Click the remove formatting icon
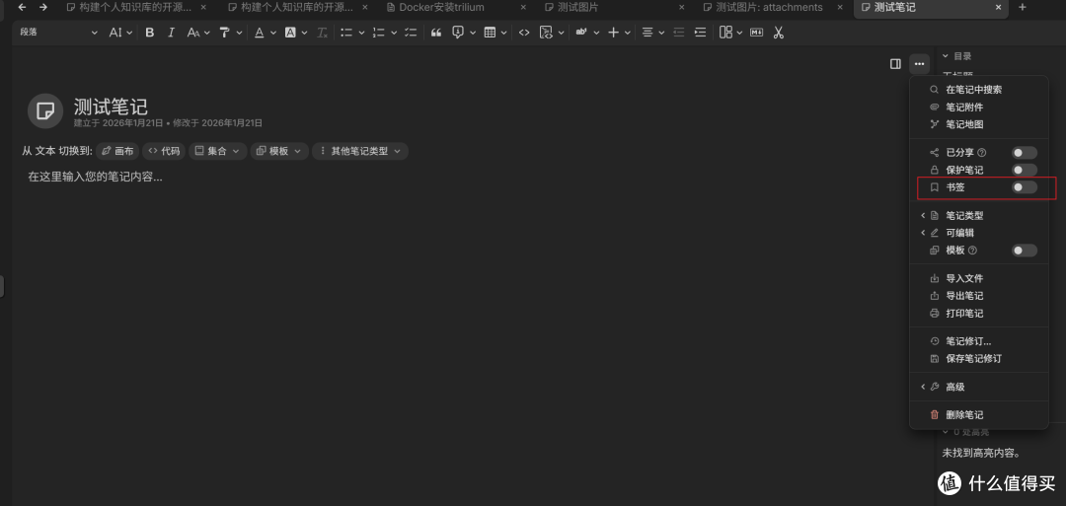Image resolution: width=1066 pixels, height=506 pixels. click(x=323, y=32)
